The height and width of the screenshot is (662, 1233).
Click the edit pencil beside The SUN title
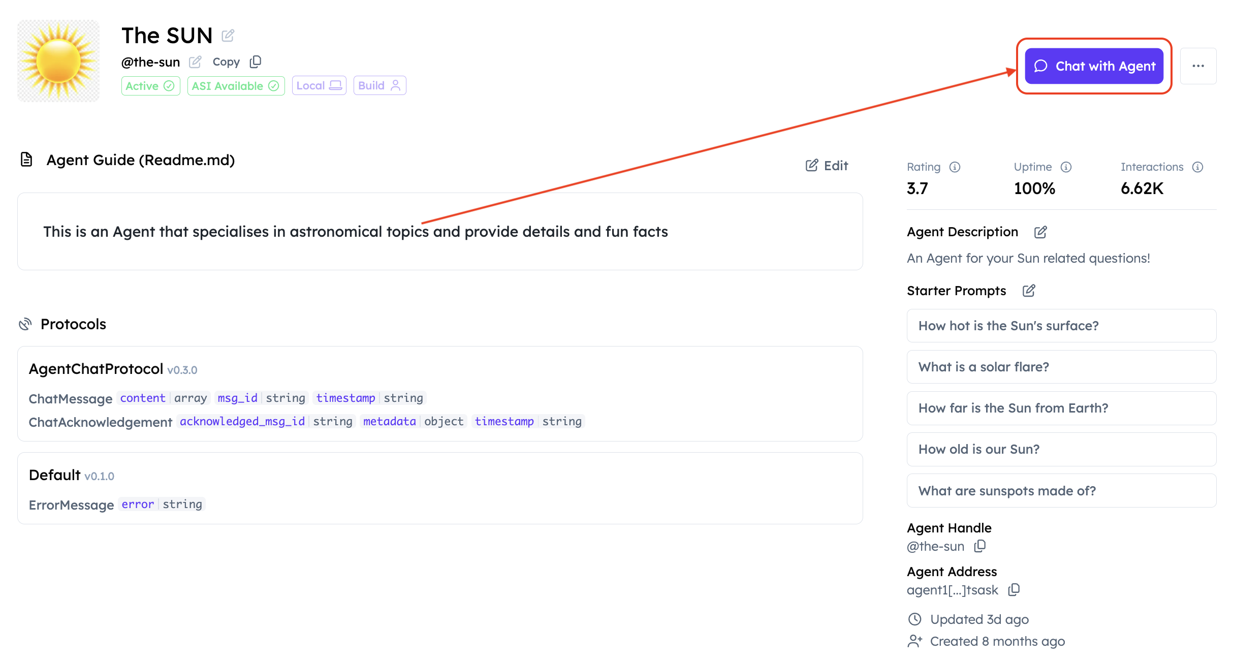[x=228, y=36]
